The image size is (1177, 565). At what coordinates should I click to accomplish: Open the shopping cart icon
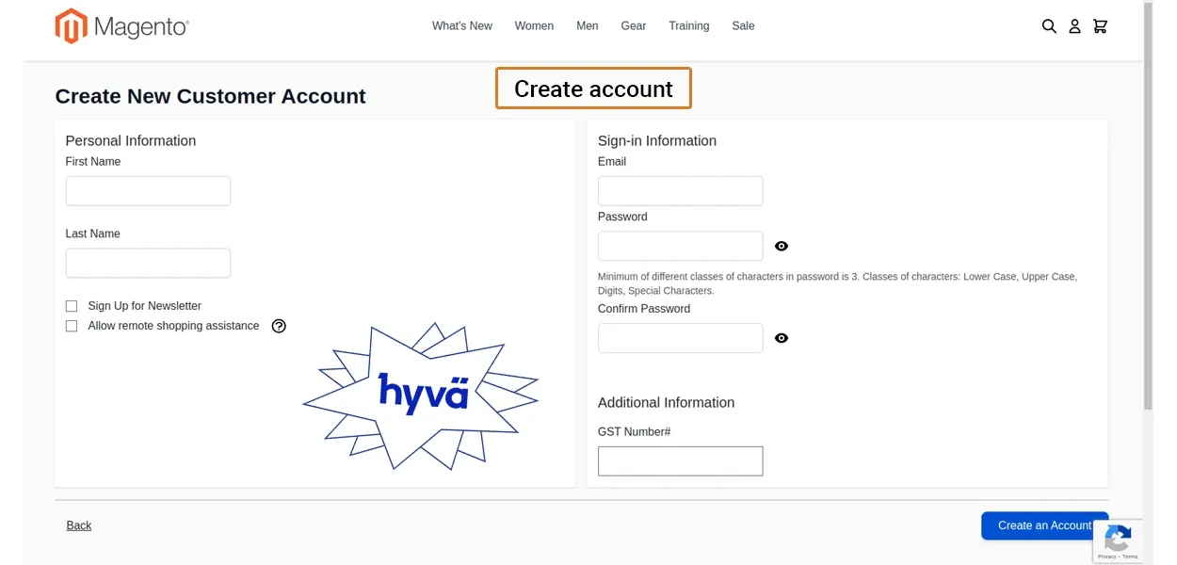pyautogui.click(x=1100, y=26)
